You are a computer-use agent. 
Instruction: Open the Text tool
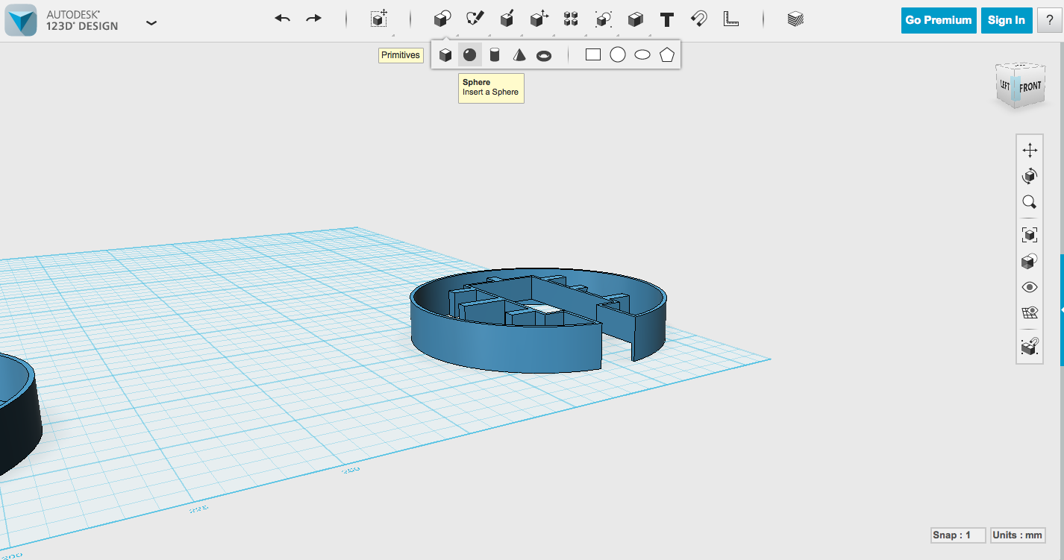[666, 19]
